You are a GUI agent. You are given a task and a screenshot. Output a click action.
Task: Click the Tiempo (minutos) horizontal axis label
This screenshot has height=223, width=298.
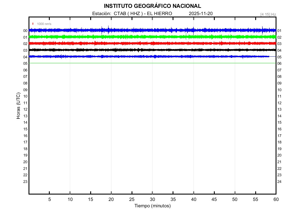pos(152,206)
